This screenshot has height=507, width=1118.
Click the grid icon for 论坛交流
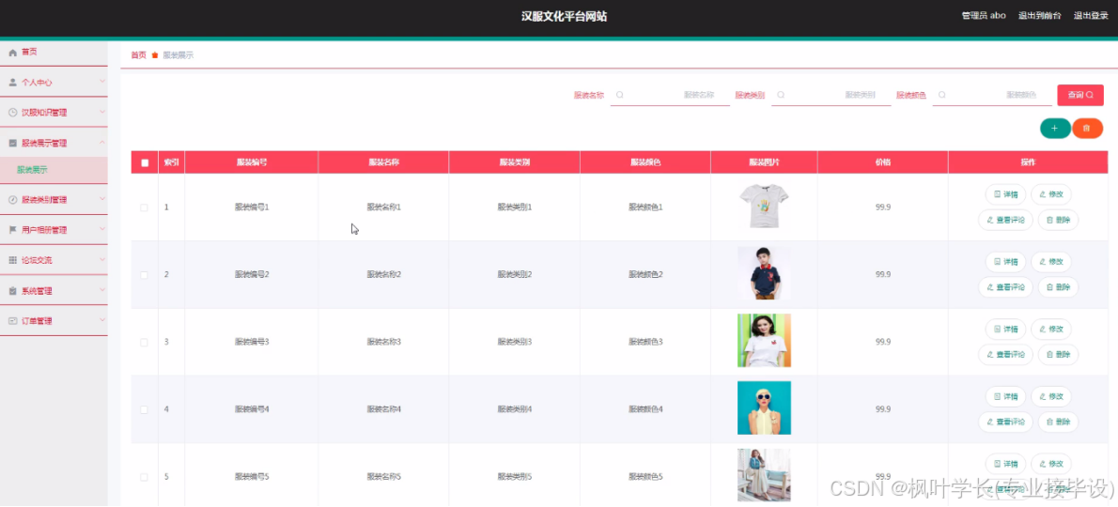coord(13,261)
